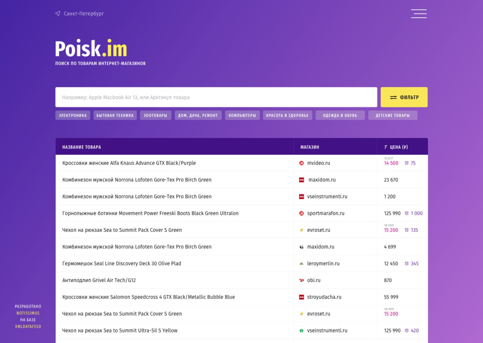Click the price 12 450
483x343 pixels.
[x=391, y=263]
